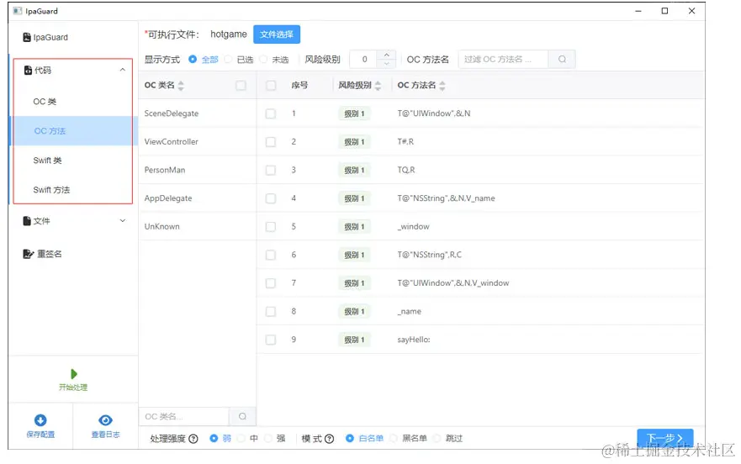Select ViewController class row

[198, 142]
